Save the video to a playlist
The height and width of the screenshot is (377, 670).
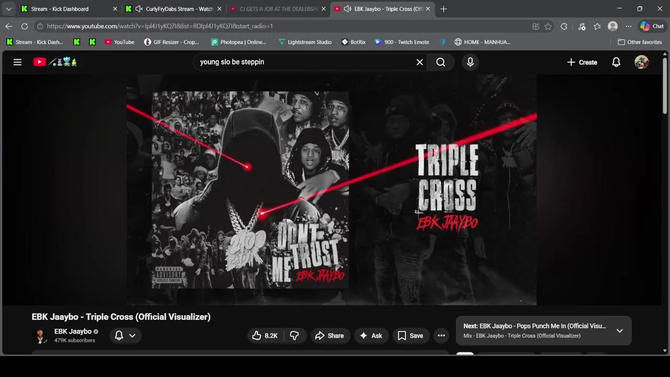[410, 336]
